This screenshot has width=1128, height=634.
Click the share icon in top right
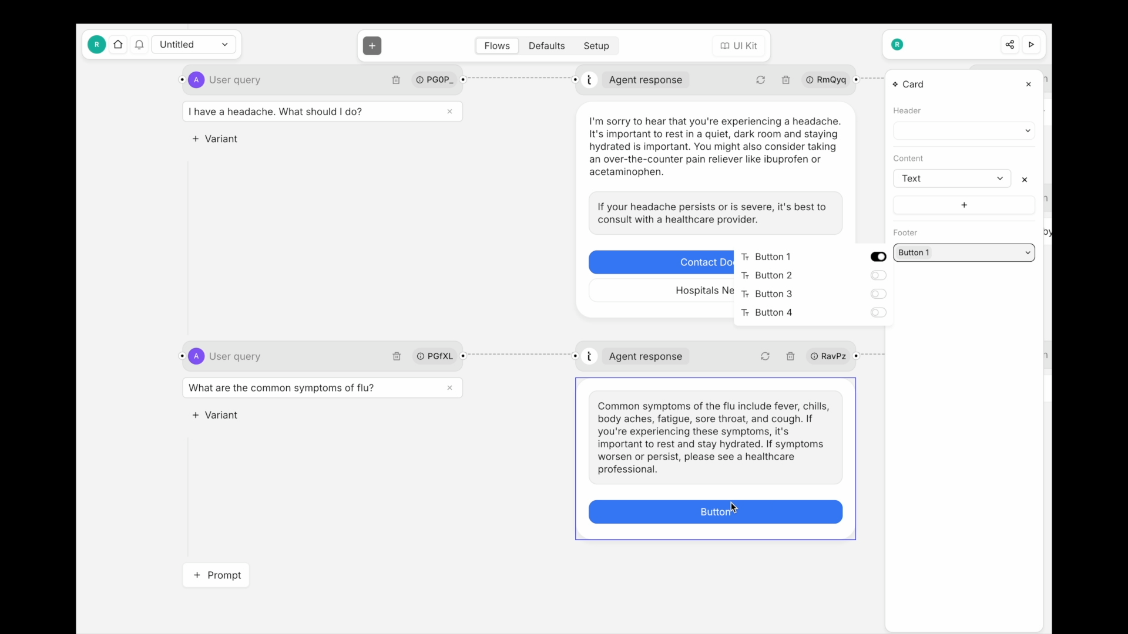(x=1009, y=45)
